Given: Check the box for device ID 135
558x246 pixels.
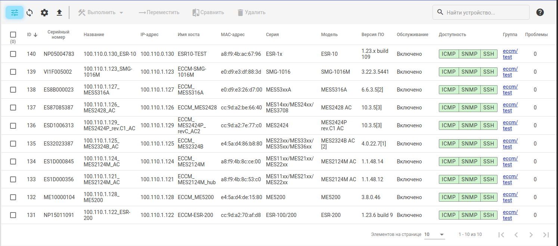Looking at the screenshot, I should point(13,144).
